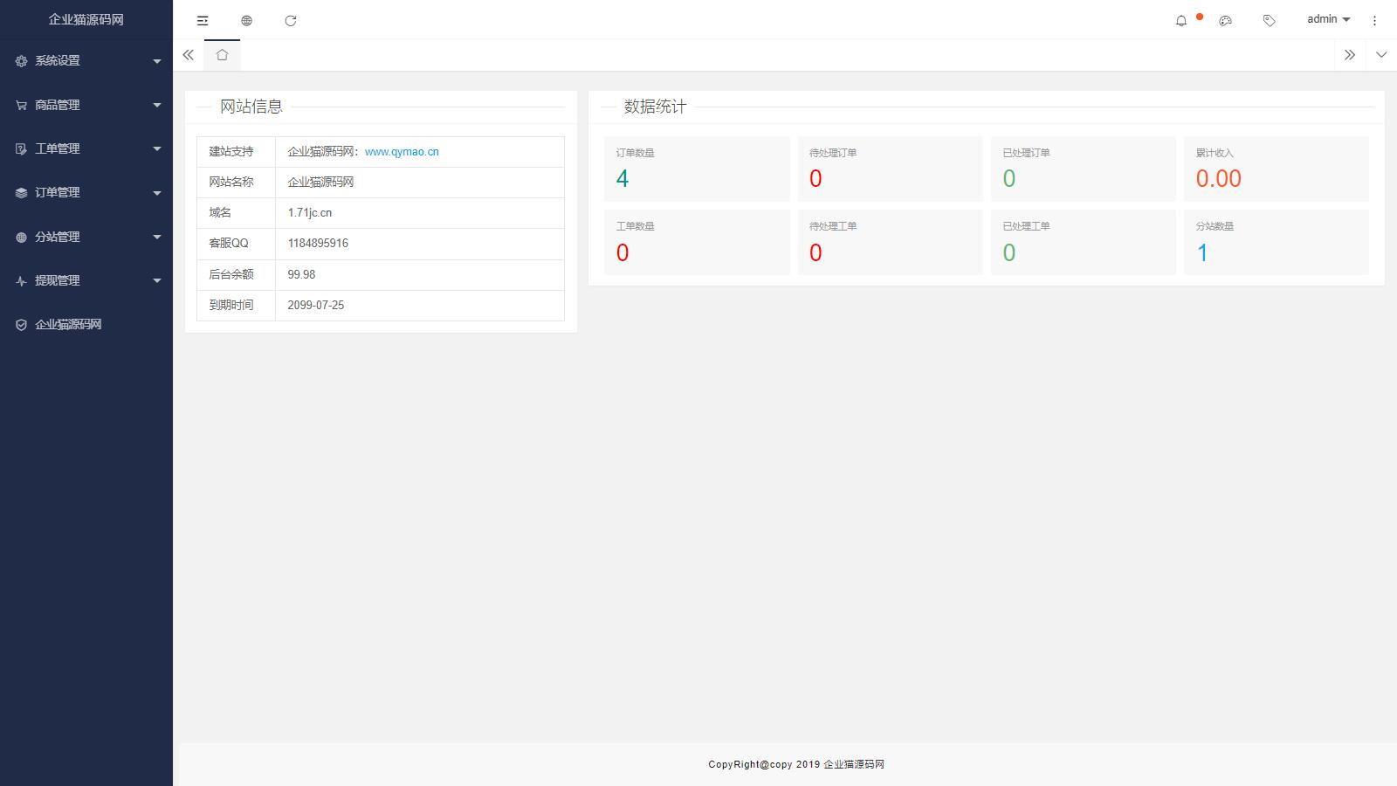Open the website globe icon

pyautogui.click(x=246, y=20)
